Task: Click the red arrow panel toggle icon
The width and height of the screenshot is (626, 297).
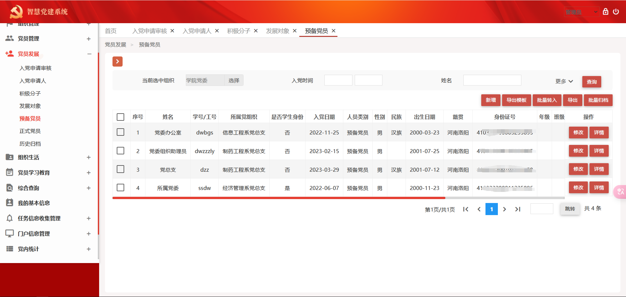Action: (117, 61)
